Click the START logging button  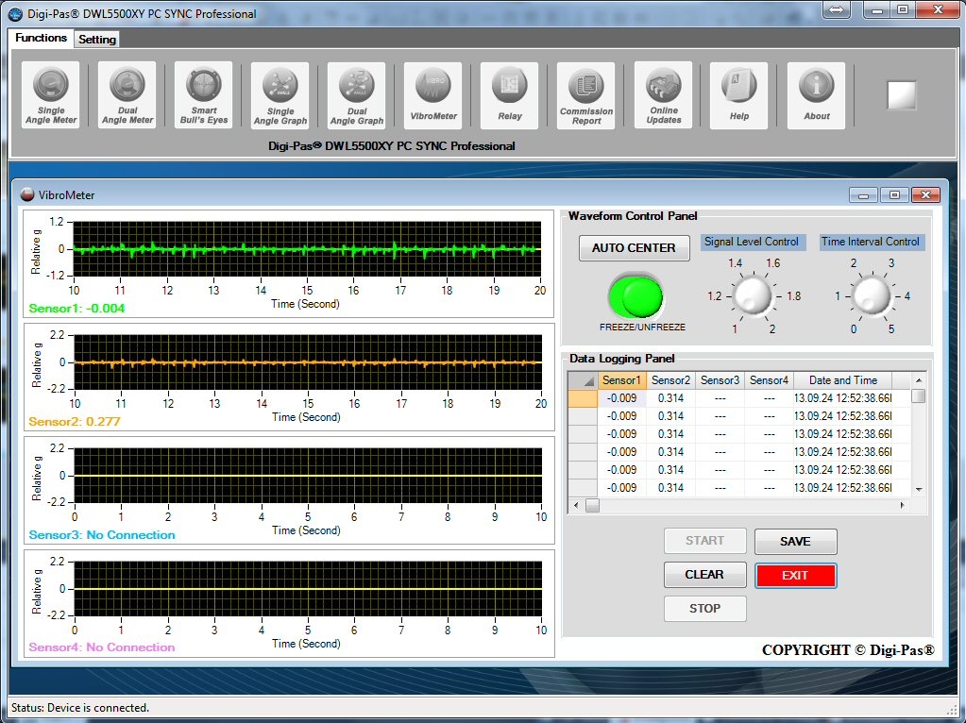tap(704, 541)
